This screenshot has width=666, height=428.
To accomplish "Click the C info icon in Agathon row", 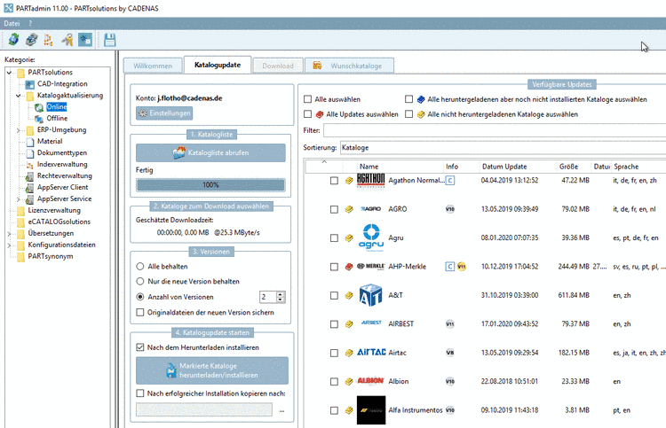I will point(450,181).
